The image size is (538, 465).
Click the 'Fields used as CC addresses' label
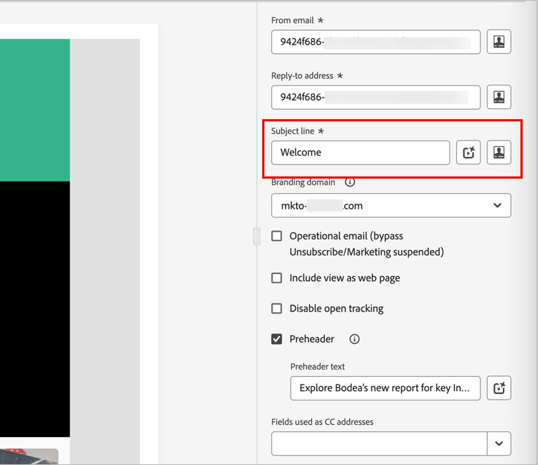[322, 422]
